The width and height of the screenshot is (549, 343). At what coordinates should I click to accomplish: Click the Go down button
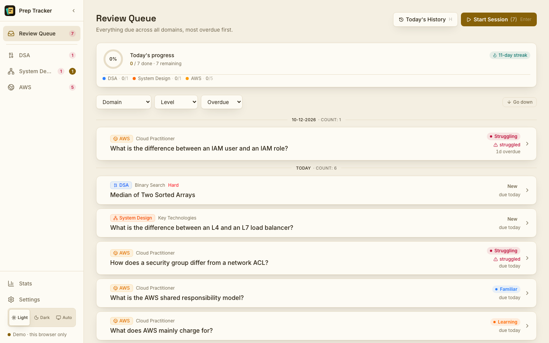pos(520,102)
